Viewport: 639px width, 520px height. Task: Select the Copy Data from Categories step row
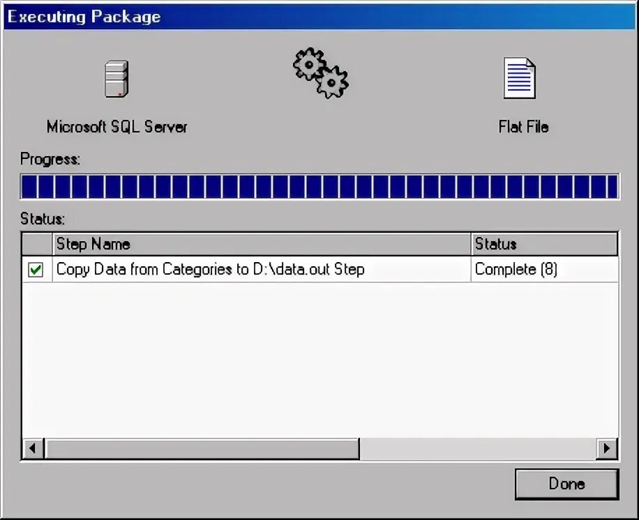pyautogui.click(x=320, y=269)
